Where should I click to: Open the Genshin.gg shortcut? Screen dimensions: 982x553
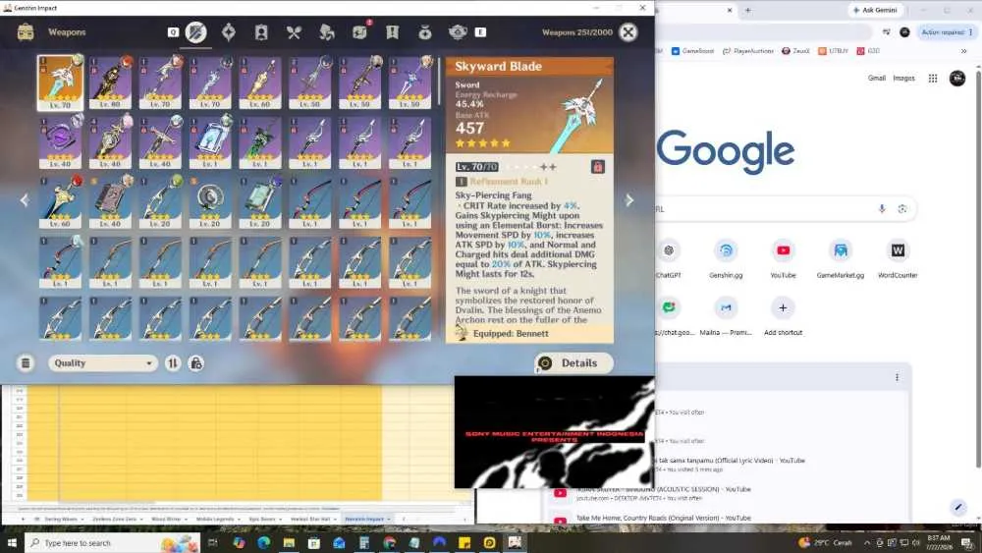pos(726,258)
